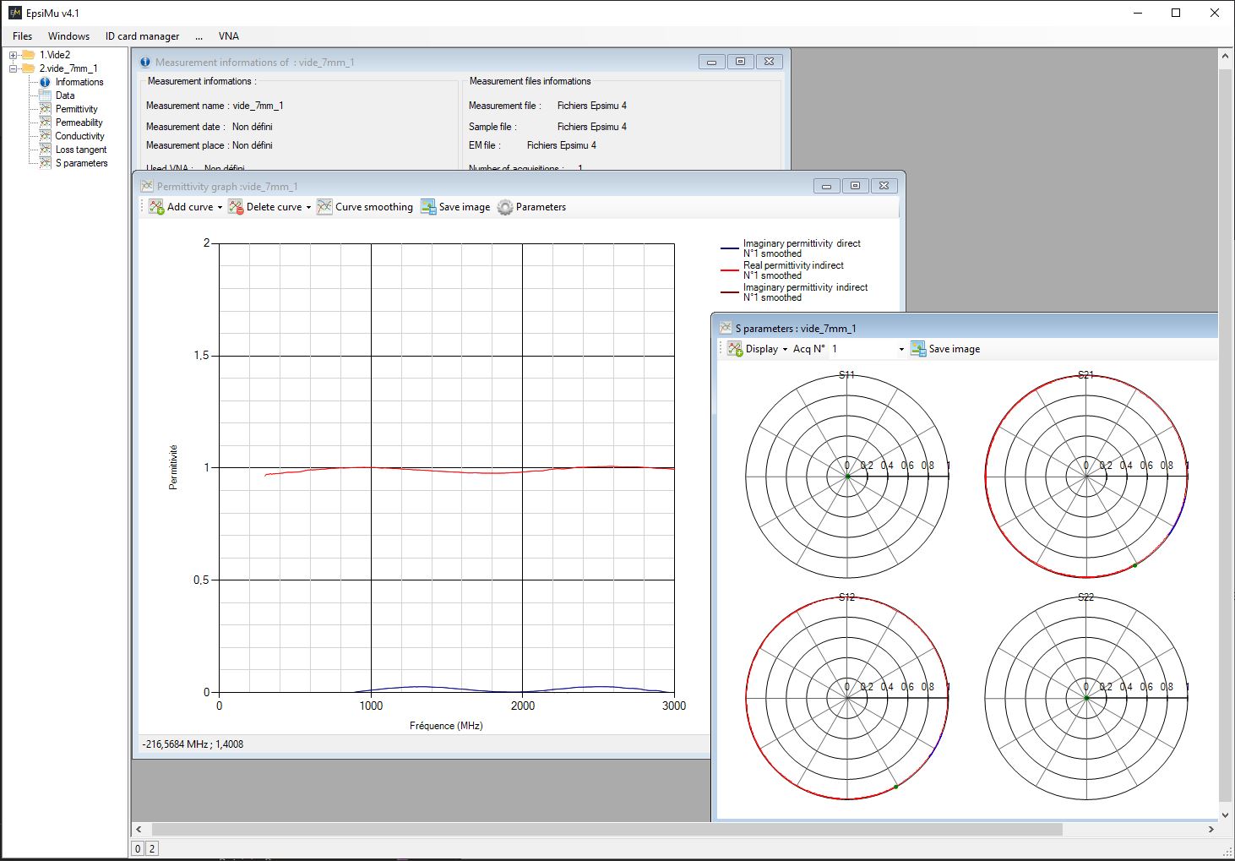Click the Measurement informations window title icon
Viewport: 1235px width, 861px height.
coord(145,62)
